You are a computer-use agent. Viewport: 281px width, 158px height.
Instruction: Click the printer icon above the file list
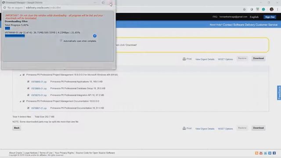(184, 59)
